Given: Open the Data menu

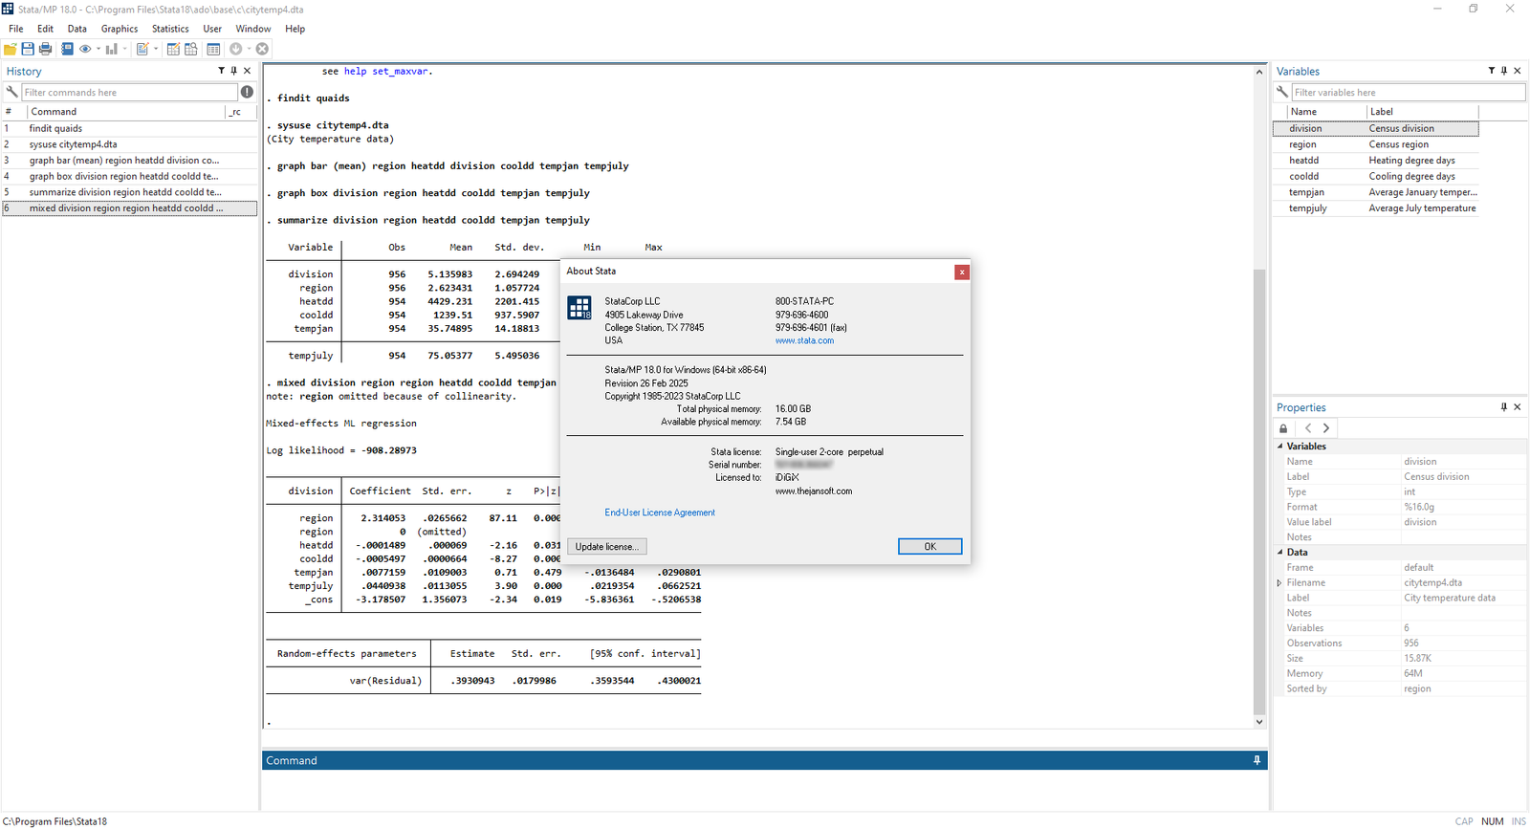Looking at the screenshot, I should tap(77, 29).
